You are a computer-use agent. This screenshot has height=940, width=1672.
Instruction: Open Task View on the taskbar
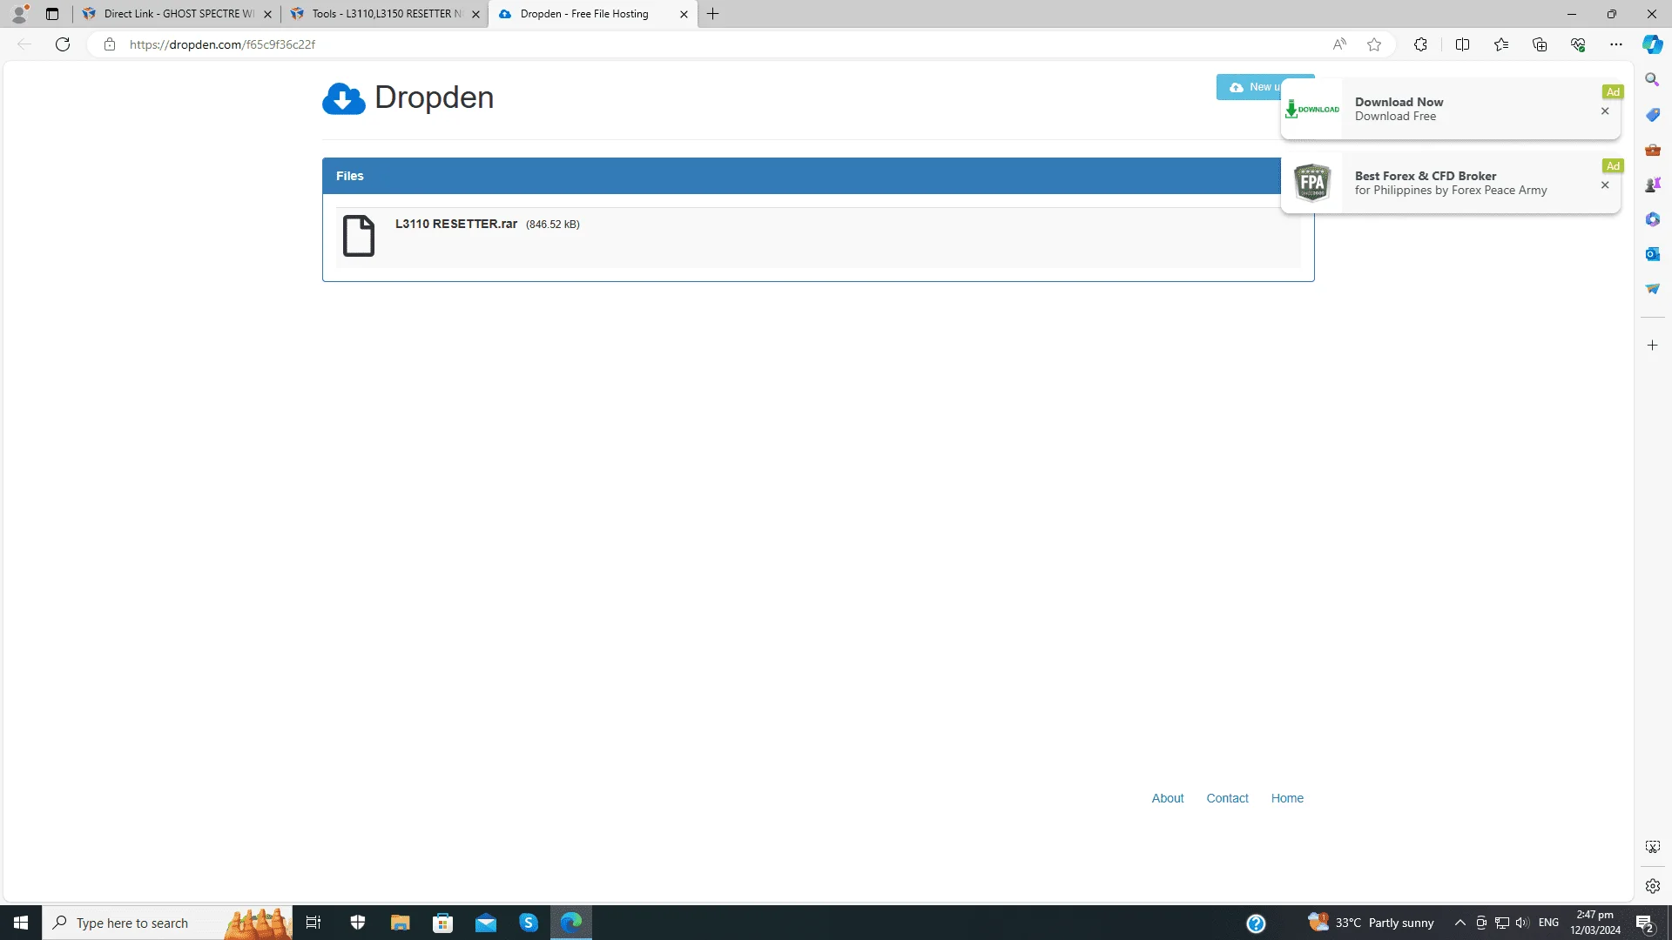tap(313, 923)
